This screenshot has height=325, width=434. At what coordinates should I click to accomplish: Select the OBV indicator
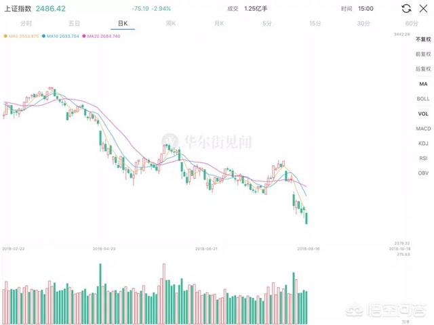click(423, 173)
